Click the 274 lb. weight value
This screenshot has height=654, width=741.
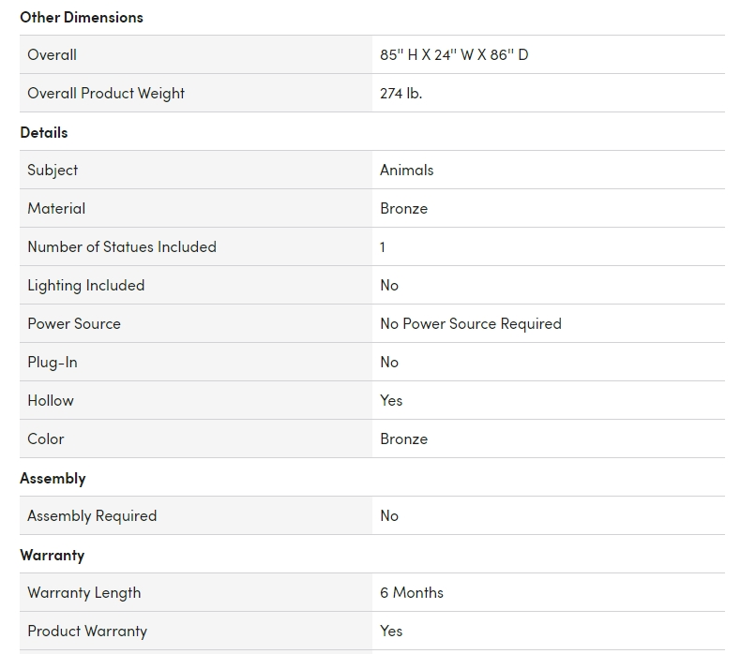[401, 94]
